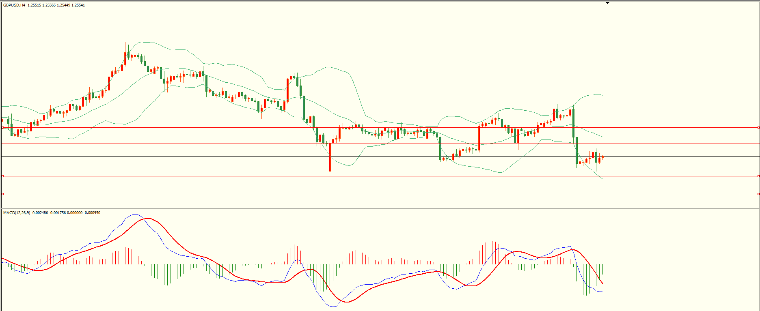The width and height of the screenshot is (760, 311).
Task: Click left handle of lowest red horizontal line
Action: [x=3, y=194]
